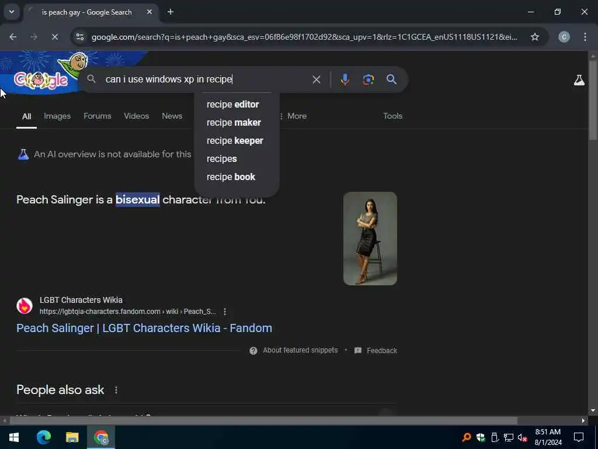The width and height of the screenshot is (598, 449).
Task: Launch Microsoft Edge from taskbar
Action: 43,437
